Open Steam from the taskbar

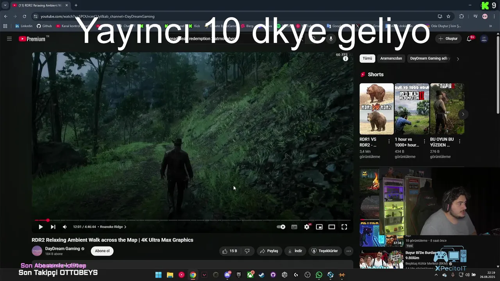pyautogui.click(x=262, y=275)
